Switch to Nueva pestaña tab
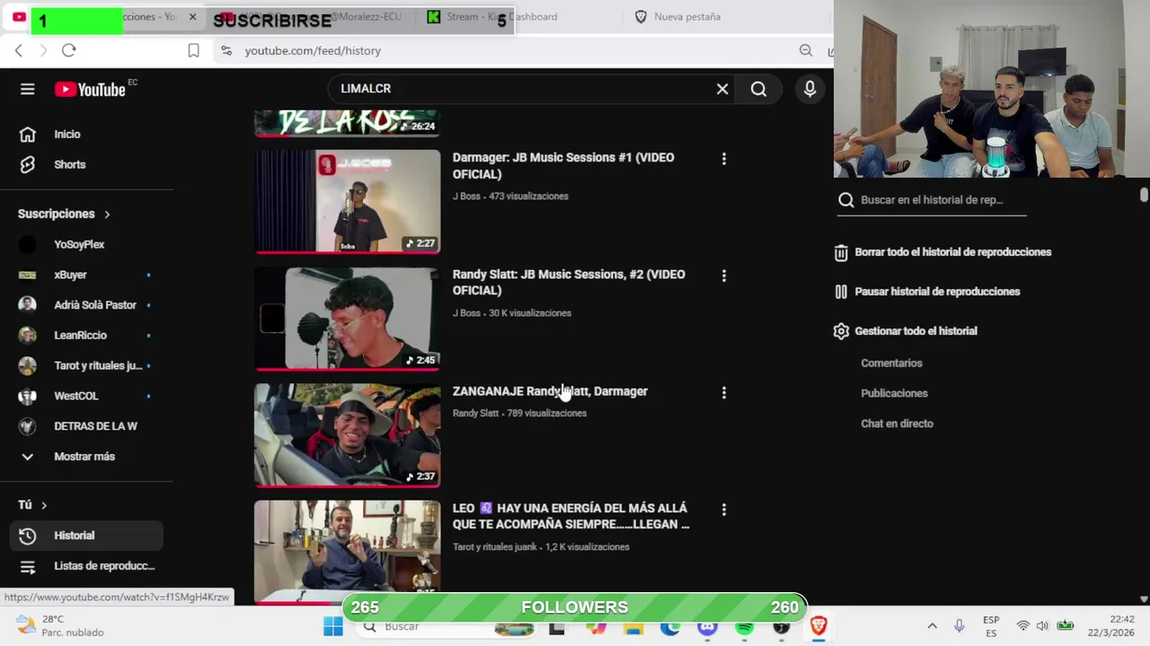This screenshot has width=1150, height=646. 687,16
